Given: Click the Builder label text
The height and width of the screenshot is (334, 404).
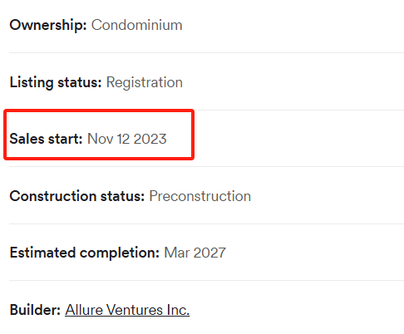Looking at the screenshot, I should pyautogui.click(x=35, y=310).
